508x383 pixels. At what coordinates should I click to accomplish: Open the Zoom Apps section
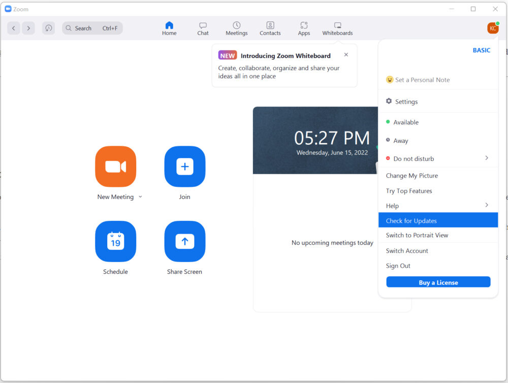304,28
